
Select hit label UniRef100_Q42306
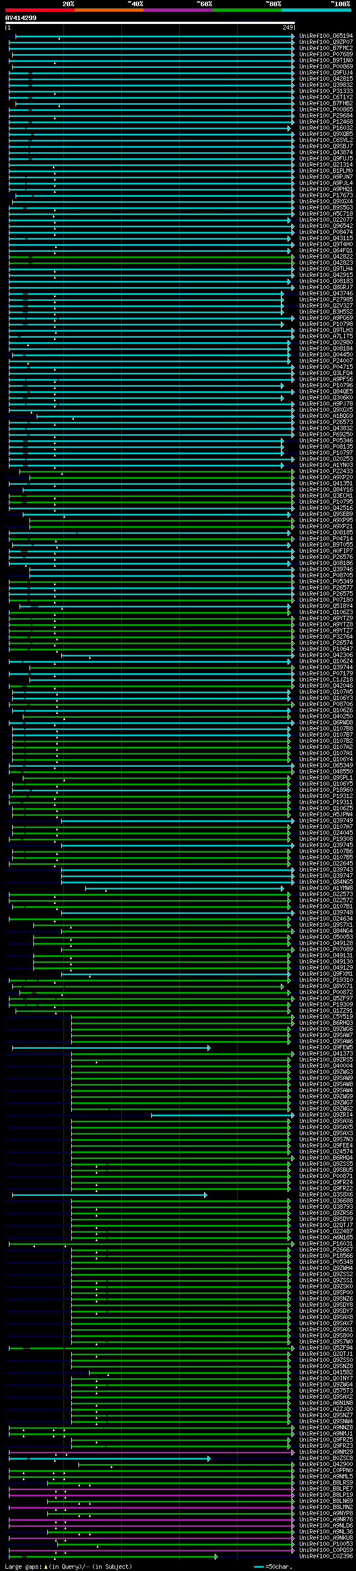coord(326,655)
